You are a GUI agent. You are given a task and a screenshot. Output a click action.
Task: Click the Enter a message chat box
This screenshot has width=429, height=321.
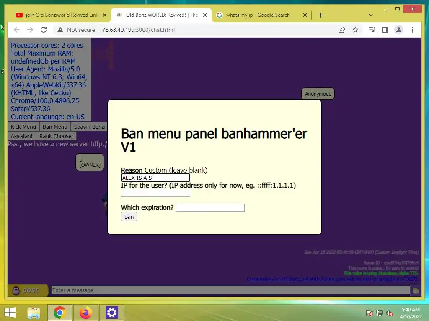[230, 290]
